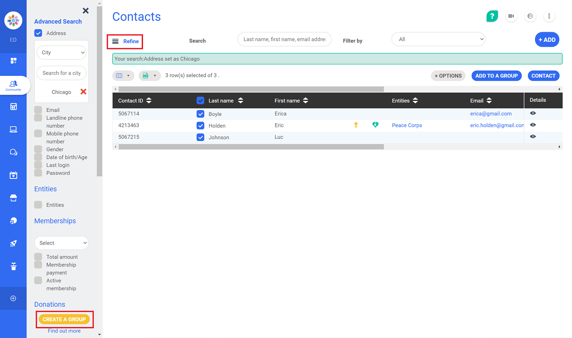Deselect the Holden row checkbox

click(x=201, y=126)
